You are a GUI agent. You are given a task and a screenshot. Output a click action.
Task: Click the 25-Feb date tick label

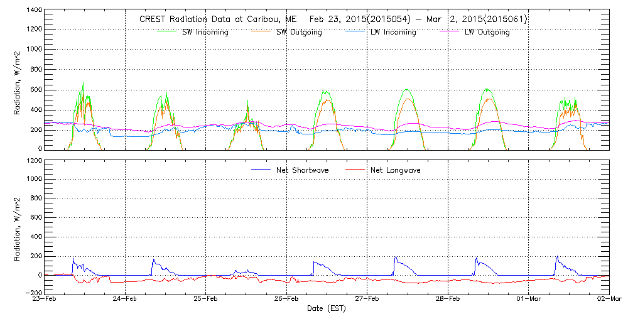206,300
